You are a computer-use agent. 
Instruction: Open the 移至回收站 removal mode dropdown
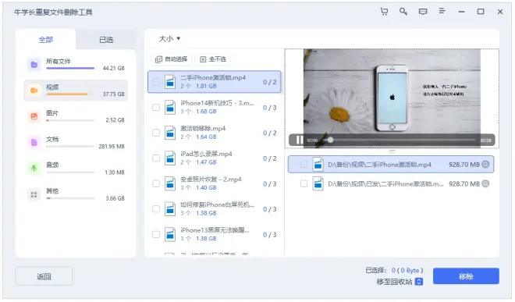point(419,282)
